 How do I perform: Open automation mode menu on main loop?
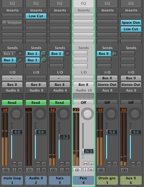pos(12,103)
